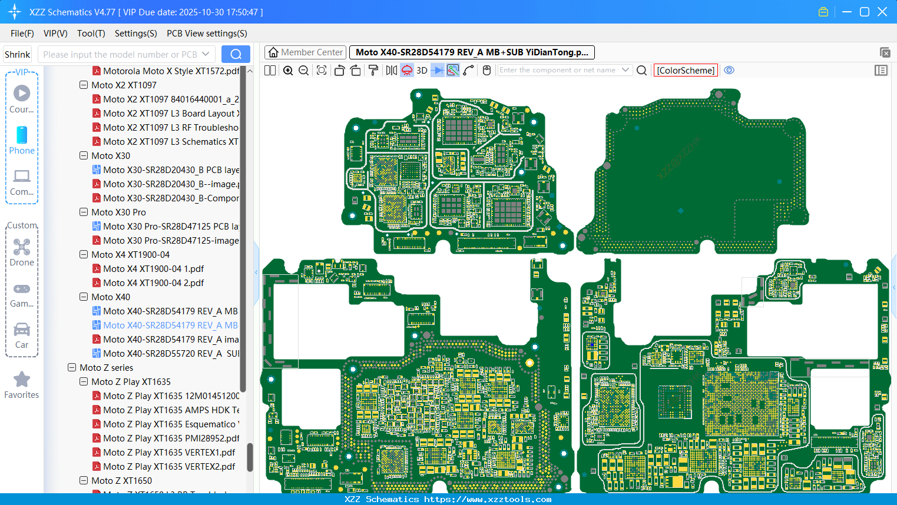Open Moto X30-SR28D20430_B--image file
The image size is (897, 505).
[166, 184]
